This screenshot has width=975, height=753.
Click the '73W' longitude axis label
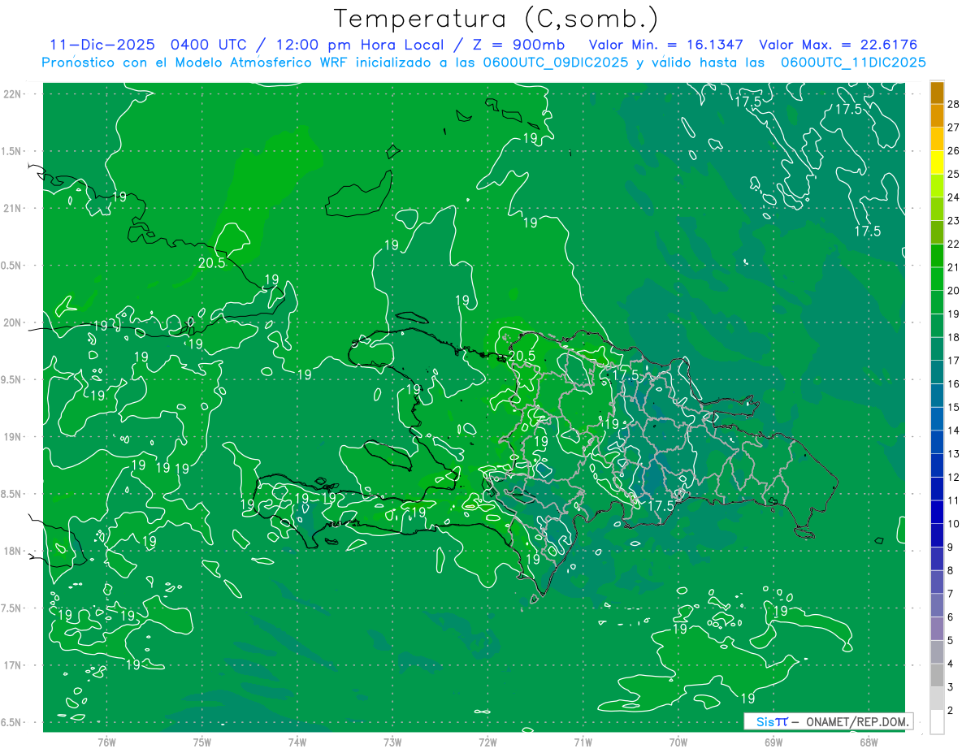click(392, 742)
